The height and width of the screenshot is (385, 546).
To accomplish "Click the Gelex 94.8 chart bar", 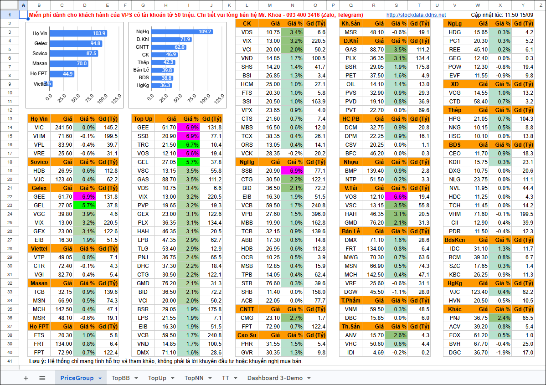I will click(x=75, y=44).
